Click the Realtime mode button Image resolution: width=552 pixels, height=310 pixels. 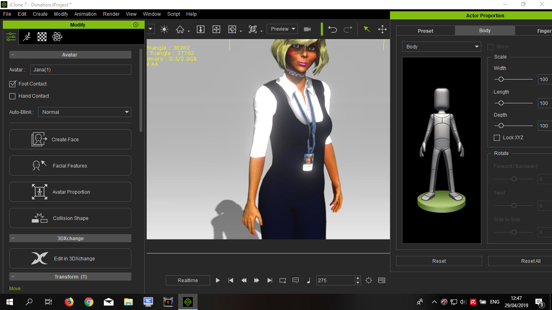[188, 280]
